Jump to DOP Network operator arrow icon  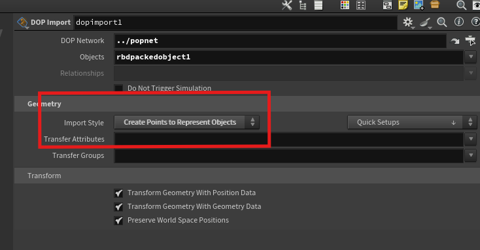pos(455,41)
